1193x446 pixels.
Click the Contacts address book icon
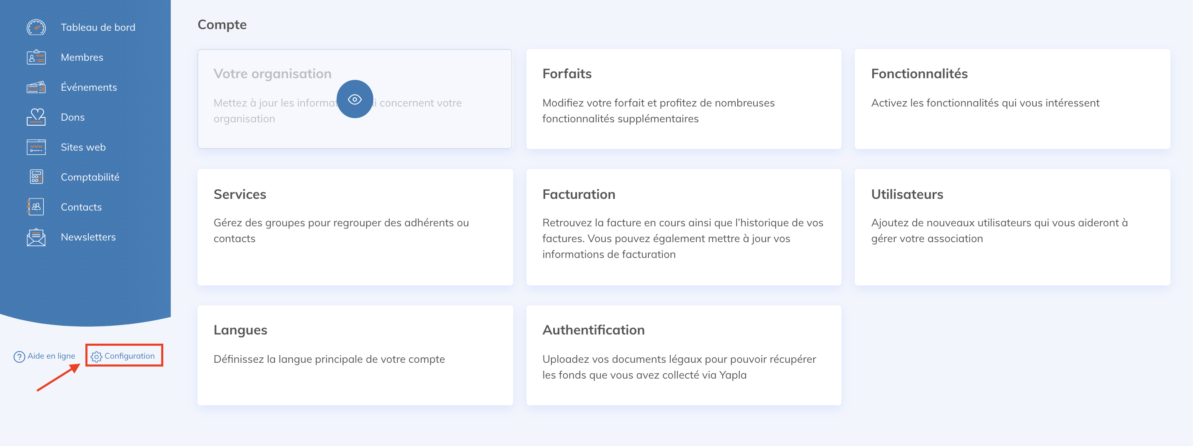coord(36,207)
